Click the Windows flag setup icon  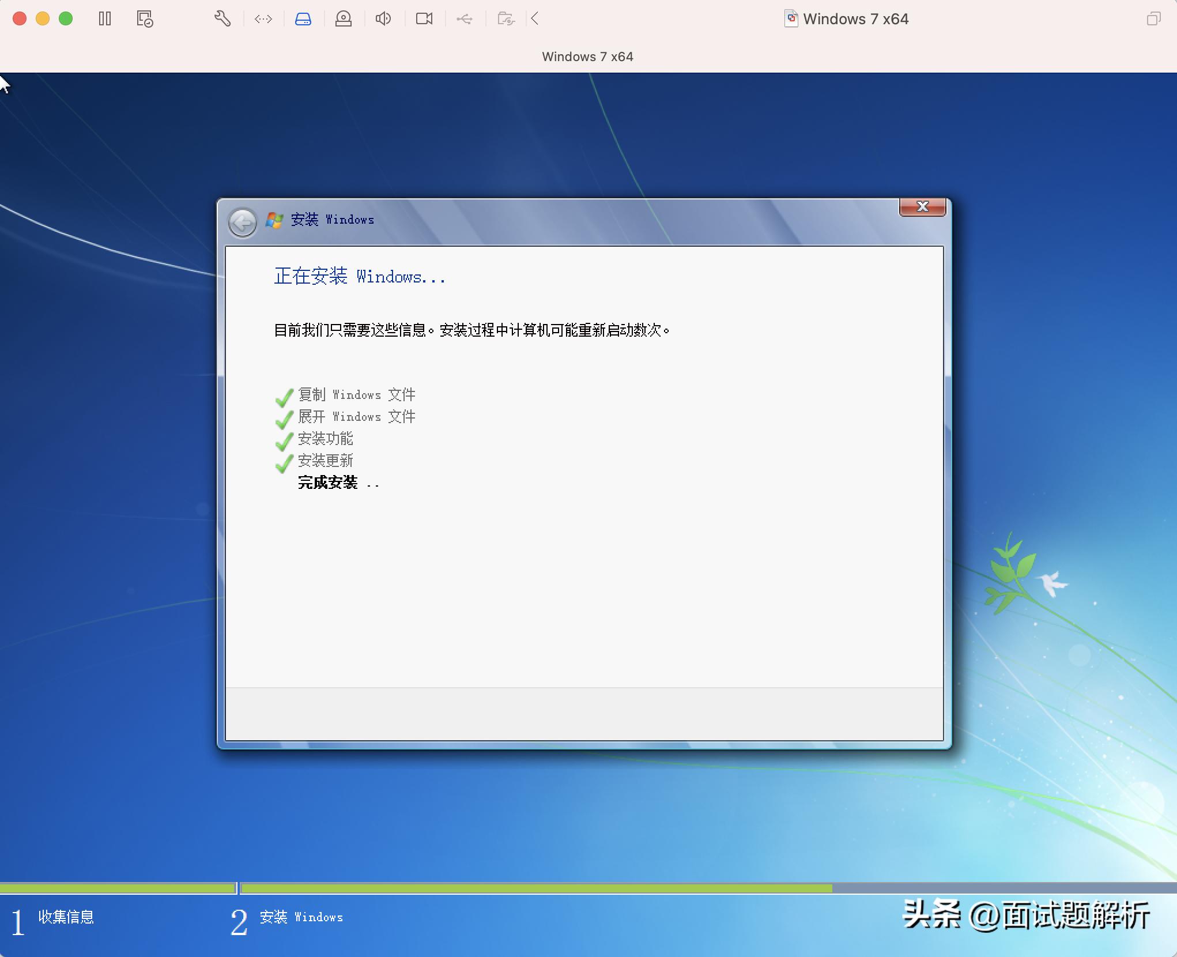[274, 220]
